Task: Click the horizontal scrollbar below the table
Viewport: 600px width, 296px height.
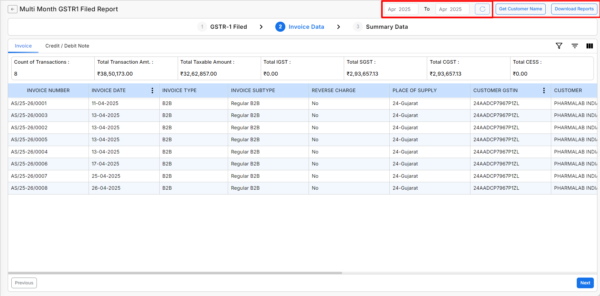Action: tap(175, 273)
